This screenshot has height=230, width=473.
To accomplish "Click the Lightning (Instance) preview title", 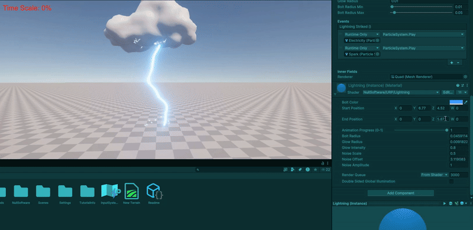I will (349, 204).
